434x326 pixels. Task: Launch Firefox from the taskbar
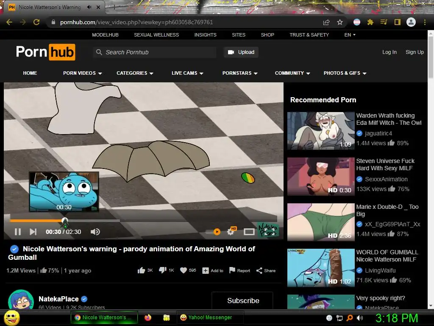coord(148,318)
